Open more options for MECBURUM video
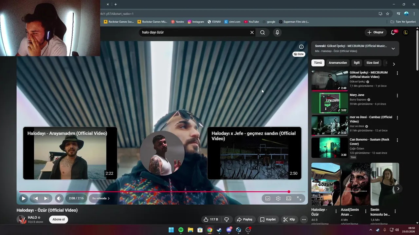This screenshot has height=235, width=419. click(397, 73)
